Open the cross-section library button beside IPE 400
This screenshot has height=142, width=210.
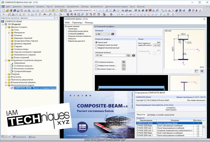click(x=129, y=55)
